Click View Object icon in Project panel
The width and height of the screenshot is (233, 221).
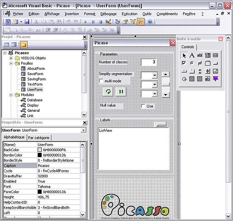(14, 45)
